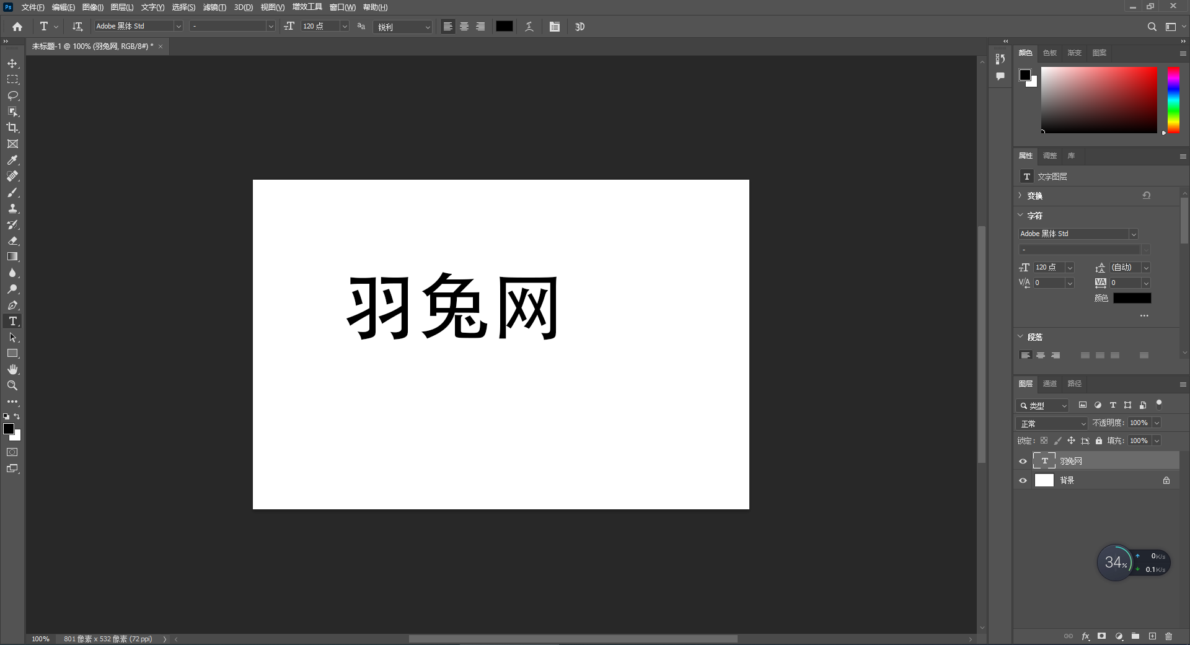The width and height of the screenshot is (1190, 645).
Task: Select the Clone Stamp tool
Action: tap(12, 208)
